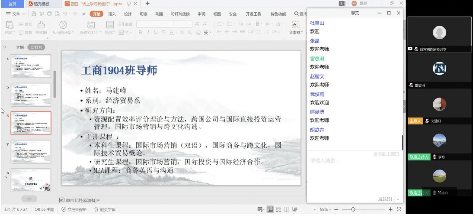Select slide 7 thumbnail
The width and height of the screenshot is (475, 216).
pos(31,152)
